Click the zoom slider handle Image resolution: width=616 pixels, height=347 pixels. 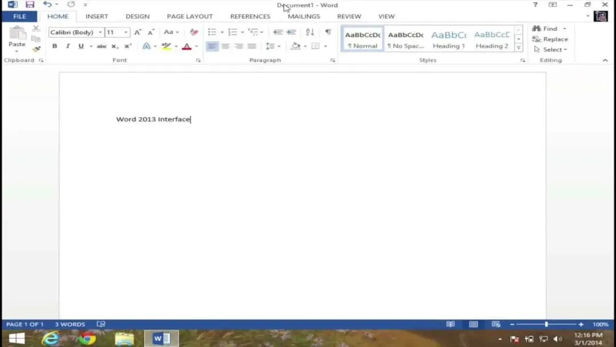pos(546,324)
